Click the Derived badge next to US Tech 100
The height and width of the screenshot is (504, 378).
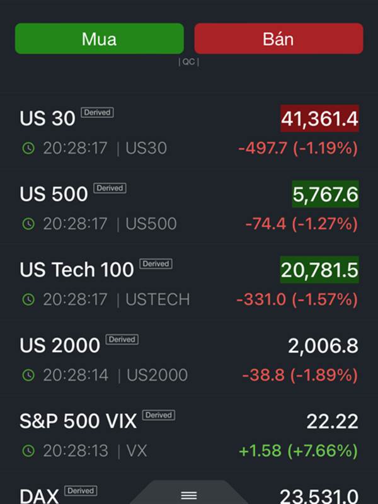point(156,264)
